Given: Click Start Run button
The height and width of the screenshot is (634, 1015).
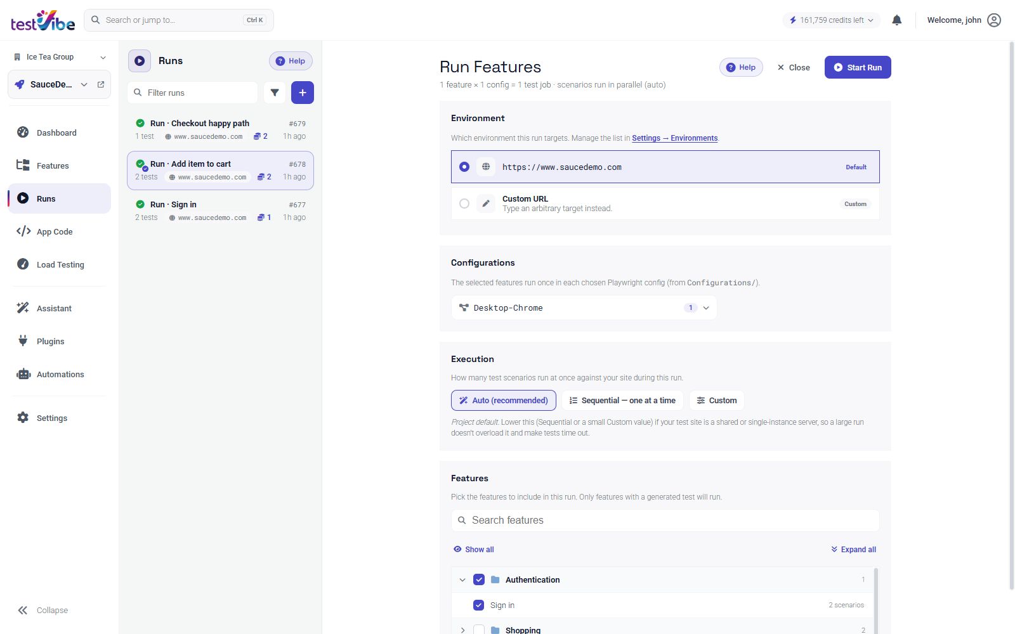Looking at the screenshot, I should pos(858,67).
